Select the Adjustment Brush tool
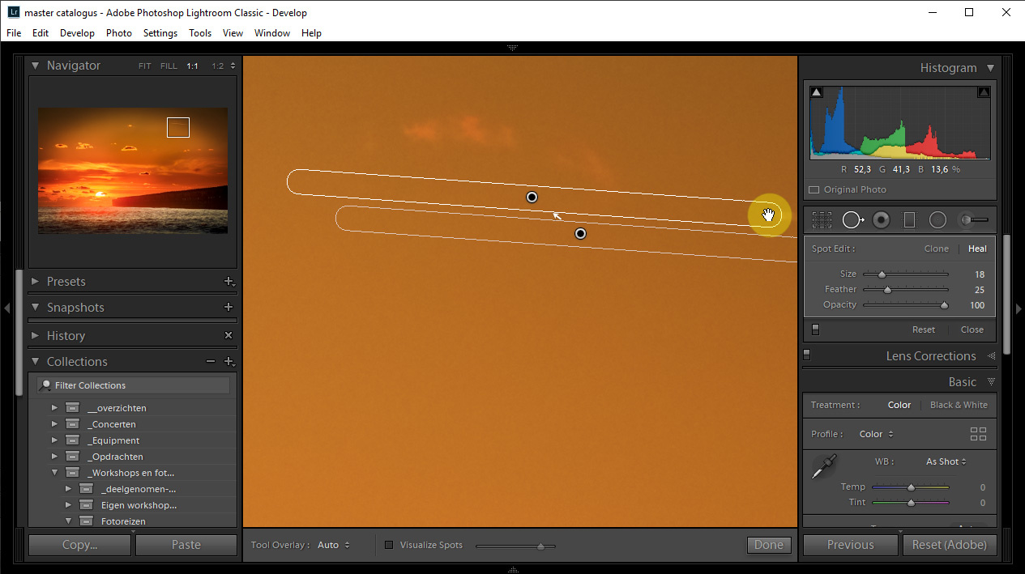 973,219
